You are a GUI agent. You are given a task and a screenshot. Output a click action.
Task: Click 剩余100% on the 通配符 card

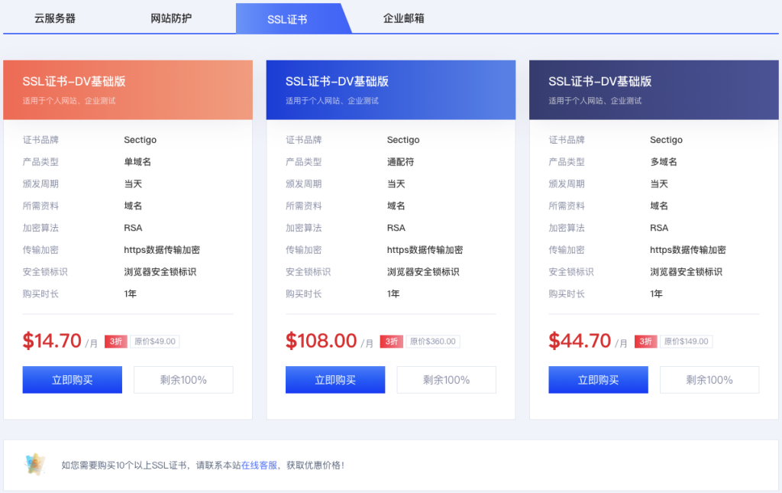446,379
